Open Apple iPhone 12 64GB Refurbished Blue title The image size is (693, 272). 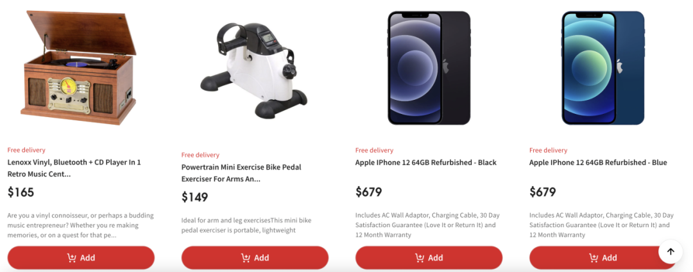pos(598,163)
